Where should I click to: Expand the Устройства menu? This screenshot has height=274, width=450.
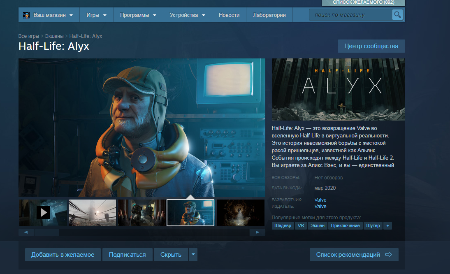(x=188, y=15)
